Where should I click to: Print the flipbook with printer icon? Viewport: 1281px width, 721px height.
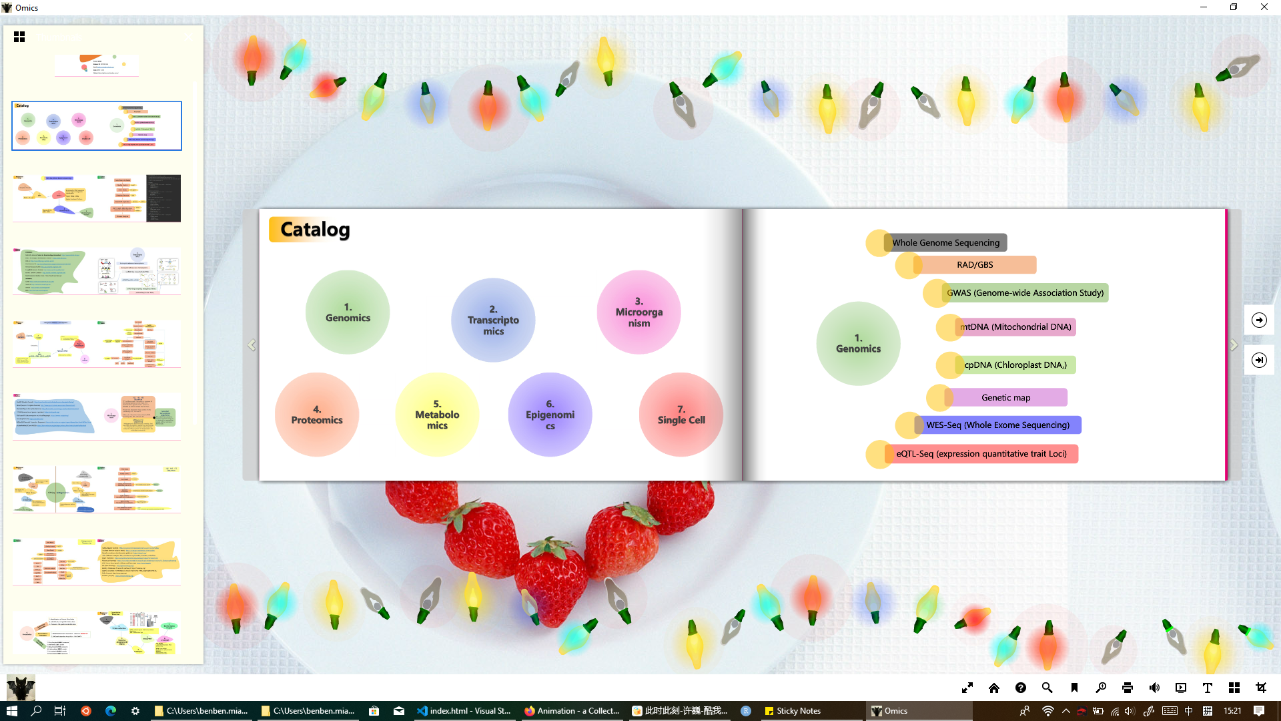1128,688
